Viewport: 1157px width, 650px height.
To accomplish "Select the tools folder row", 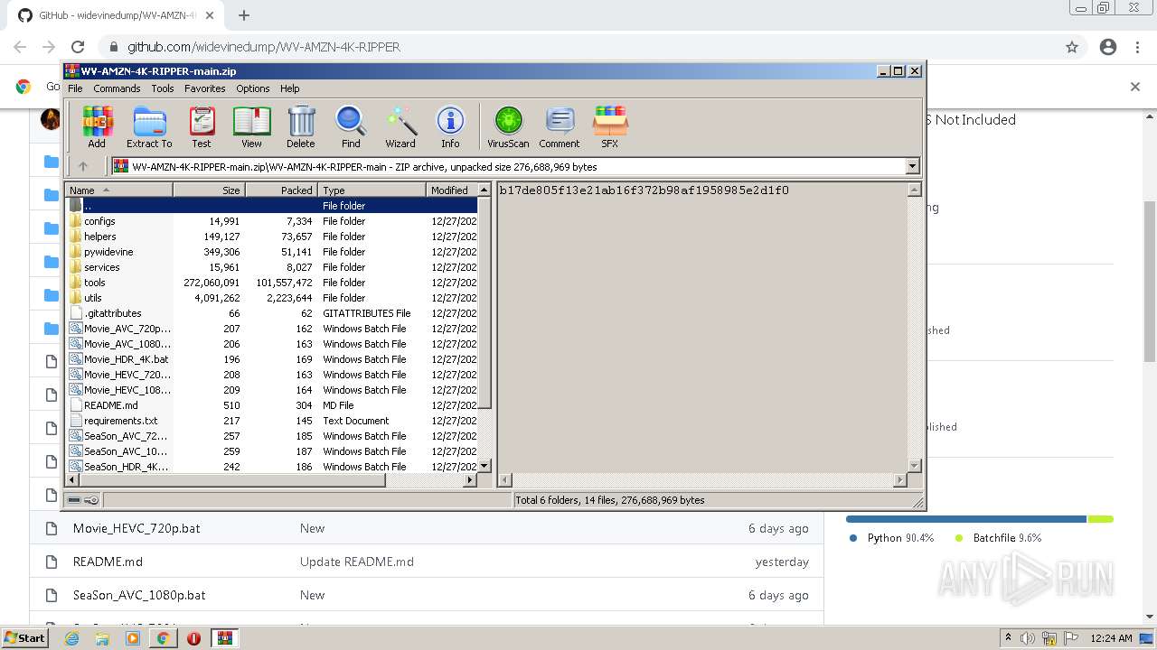I will [271, 283].
